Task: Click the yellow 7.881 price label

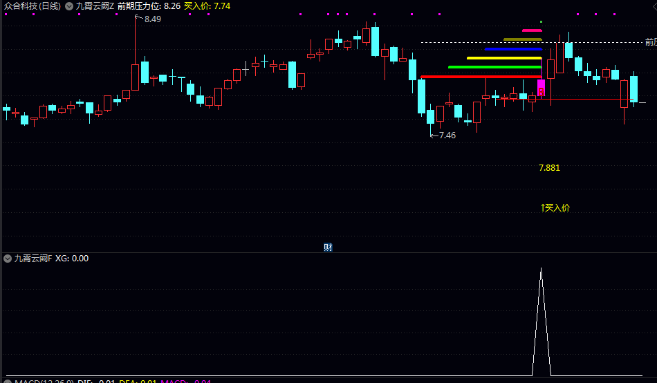Action: 549,168
